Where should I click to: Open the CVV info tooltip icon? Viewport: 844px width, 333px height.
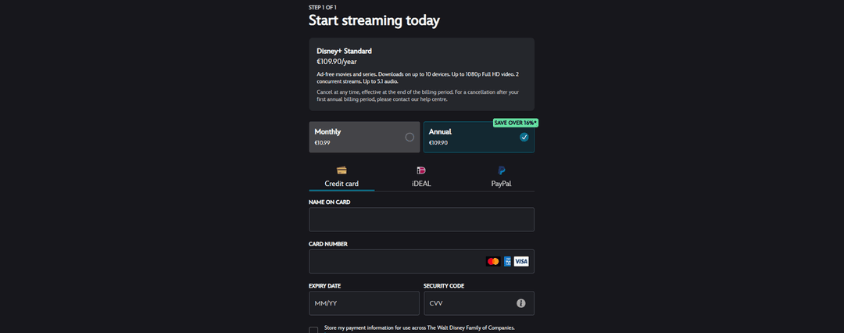(521, 303)
